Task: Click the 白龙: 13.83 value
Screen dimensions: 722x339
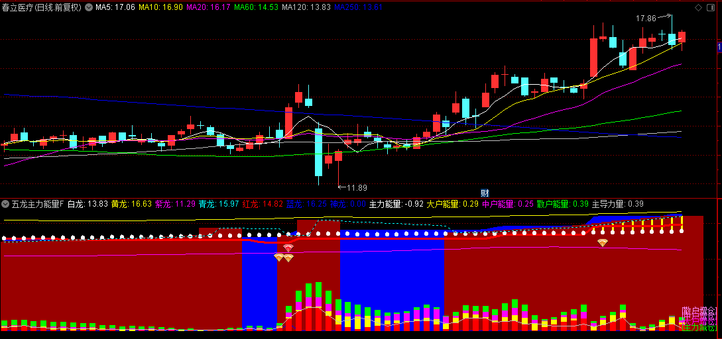Action: (x=88, y=204)
